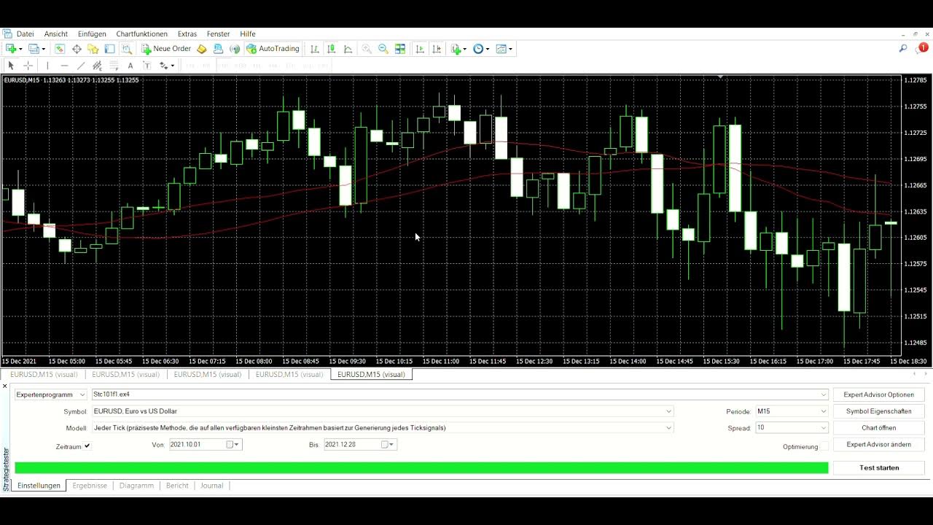The image size is (933, 525).
Task: Expand the Indicators list toolbar dropdown
Action: tap(465, 49)
